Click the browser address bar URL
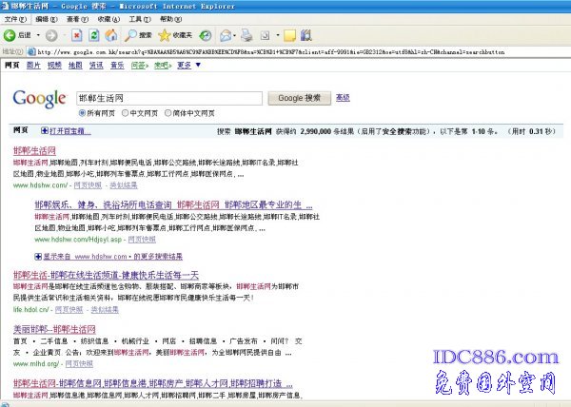 coord(285,51)
